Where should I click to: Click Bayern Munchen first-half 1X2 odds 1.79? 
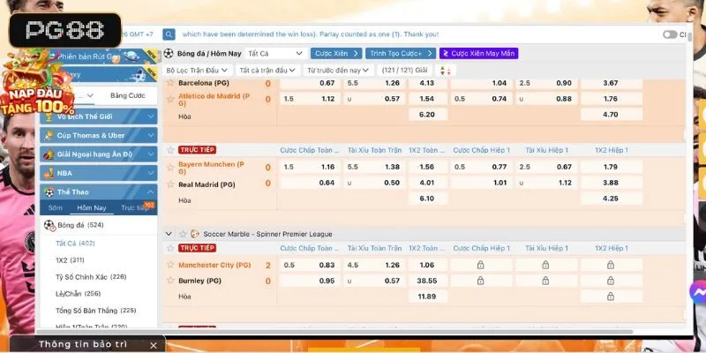(611, 167)
